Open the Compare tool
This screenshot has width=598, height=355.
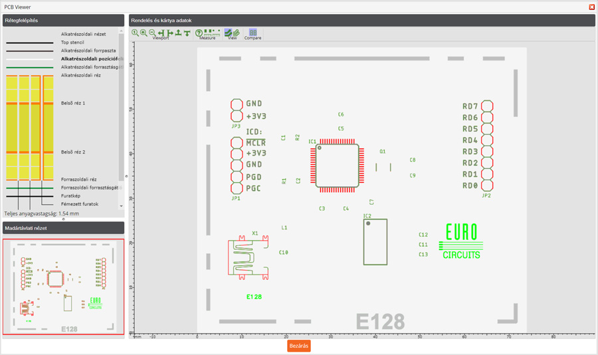252,33
